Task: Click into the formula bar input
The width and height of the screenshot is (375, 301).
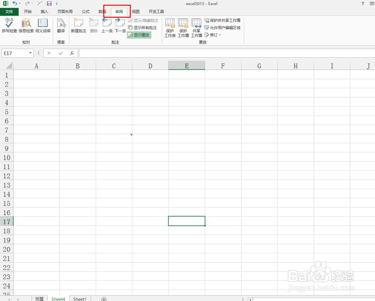Action: point(227,53)
